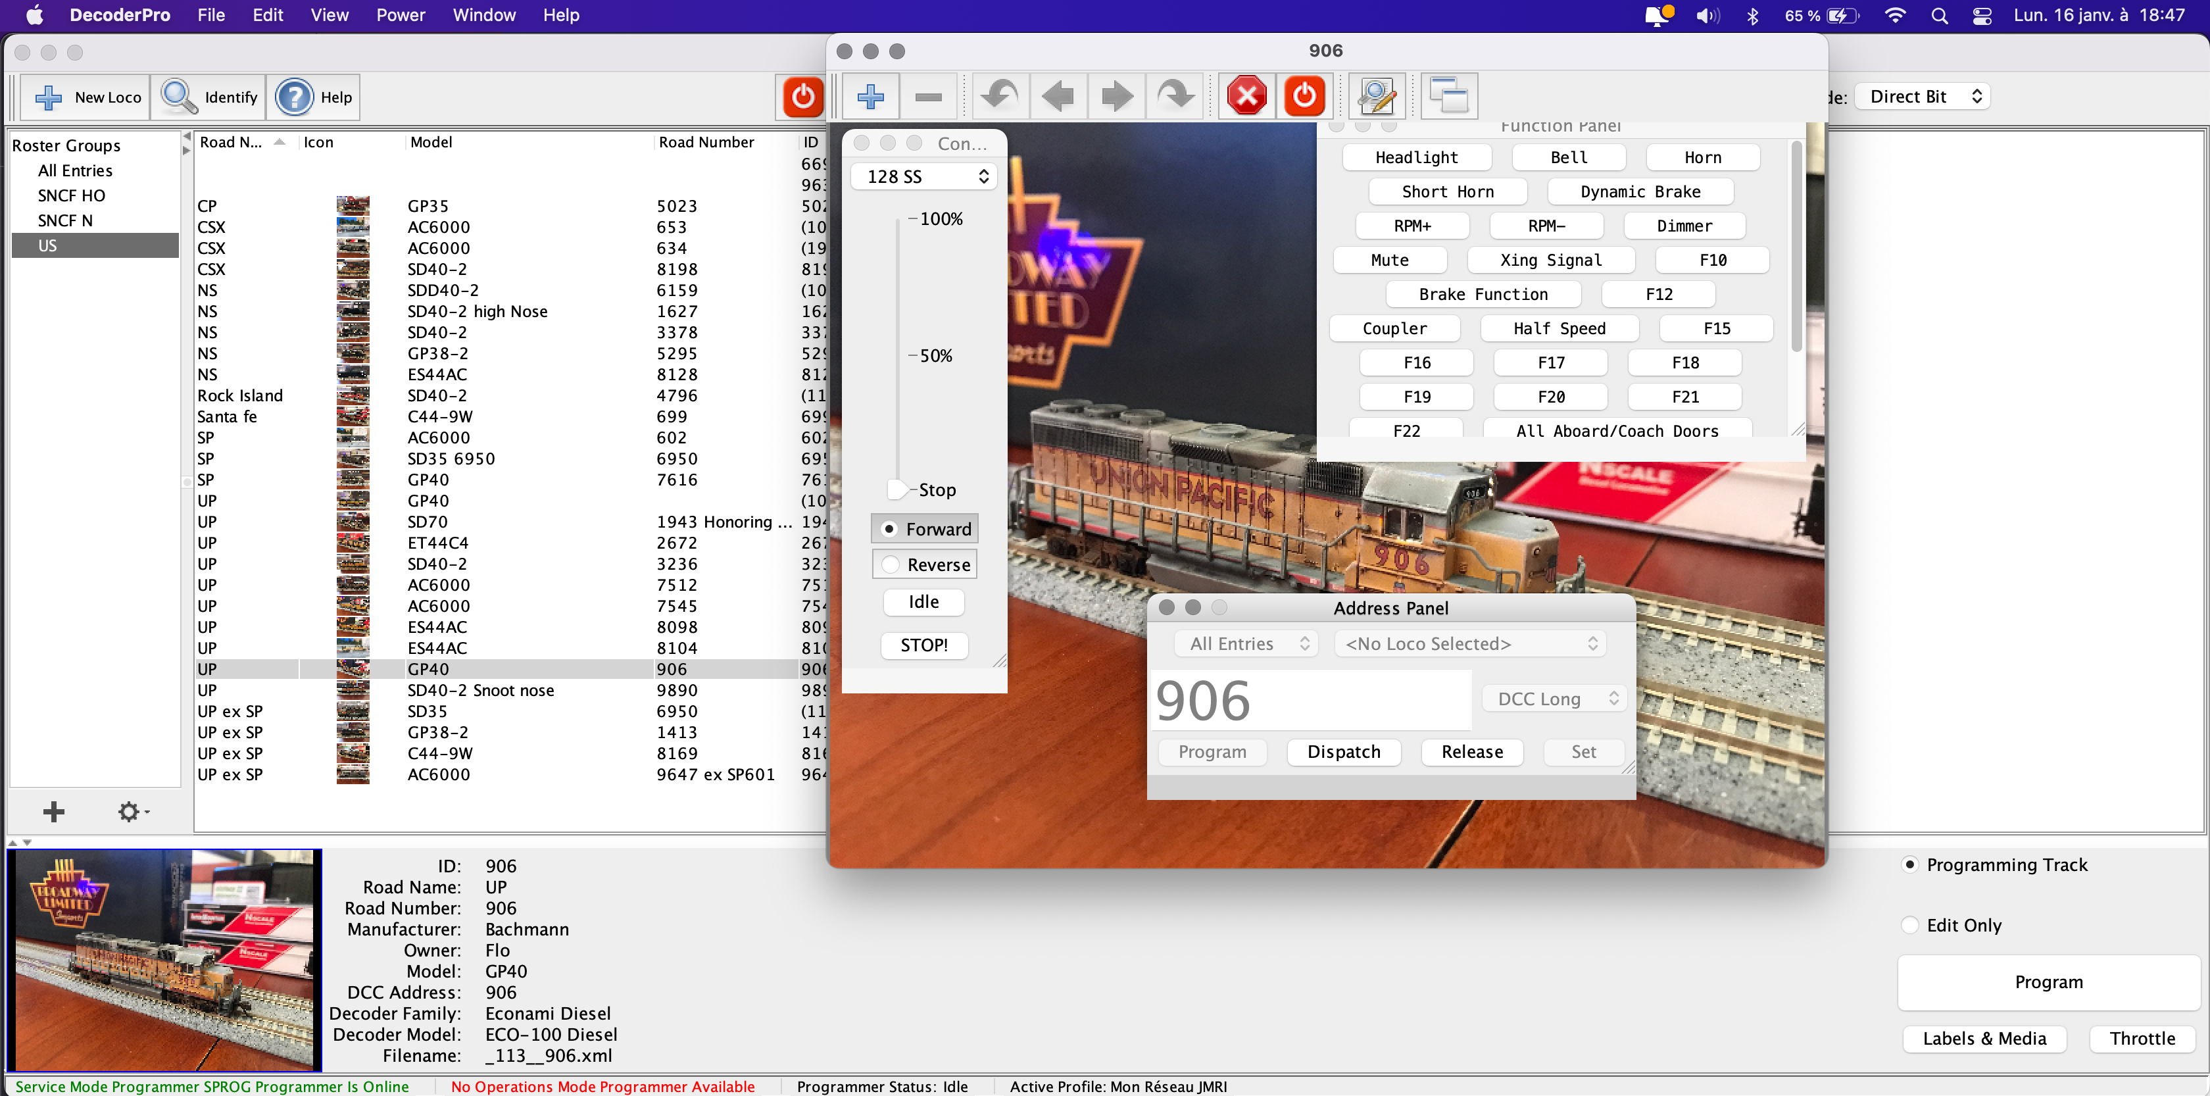Screen dimensions: 2210x1096
Task: Open the DCC Long address type dropdown
Action: point(1554,699)
